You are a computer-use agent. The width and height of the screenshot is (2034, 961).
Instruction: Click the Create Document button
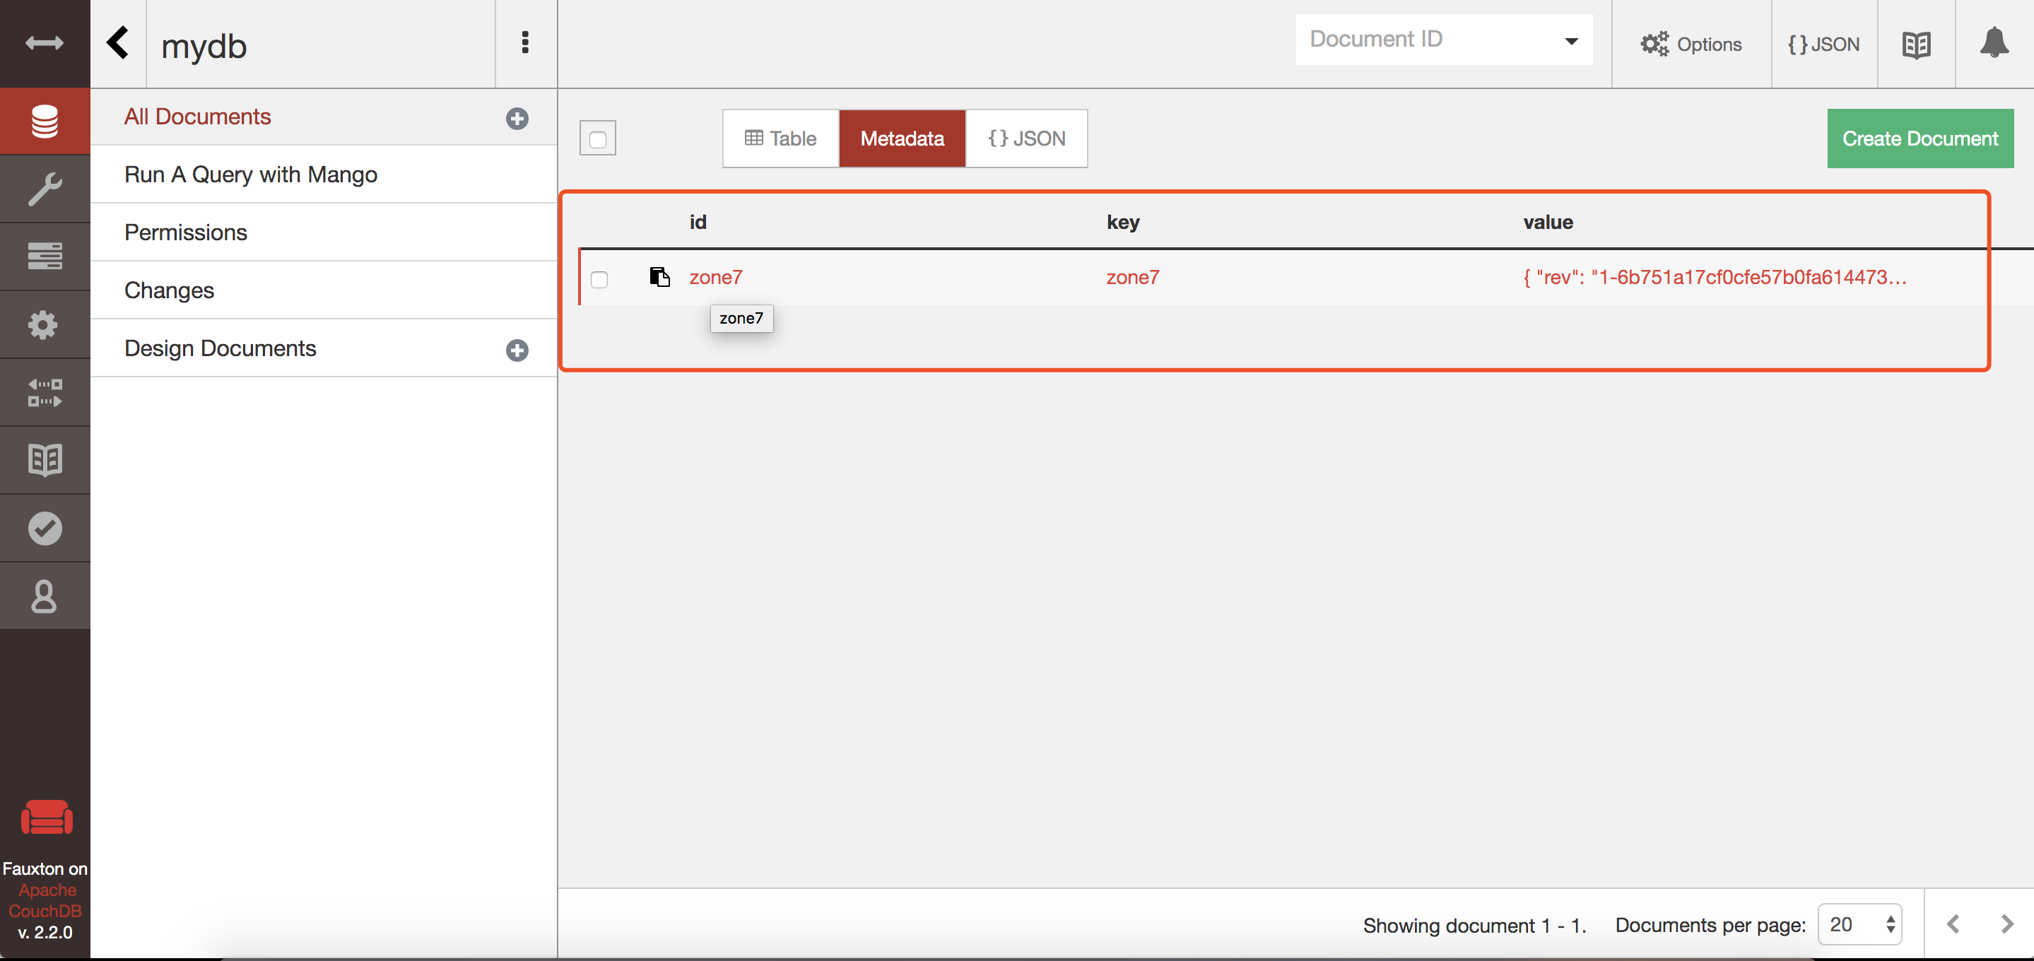[x=1920, y=139]
